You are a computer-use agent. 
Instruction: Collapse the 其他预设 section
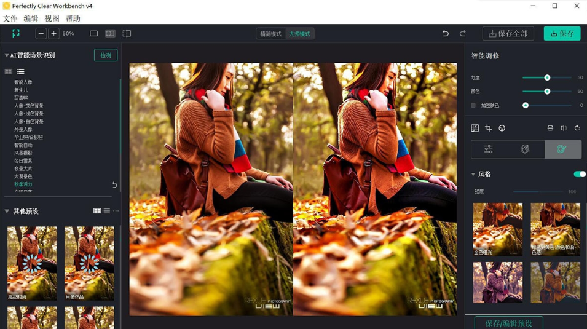pos(7,212)
